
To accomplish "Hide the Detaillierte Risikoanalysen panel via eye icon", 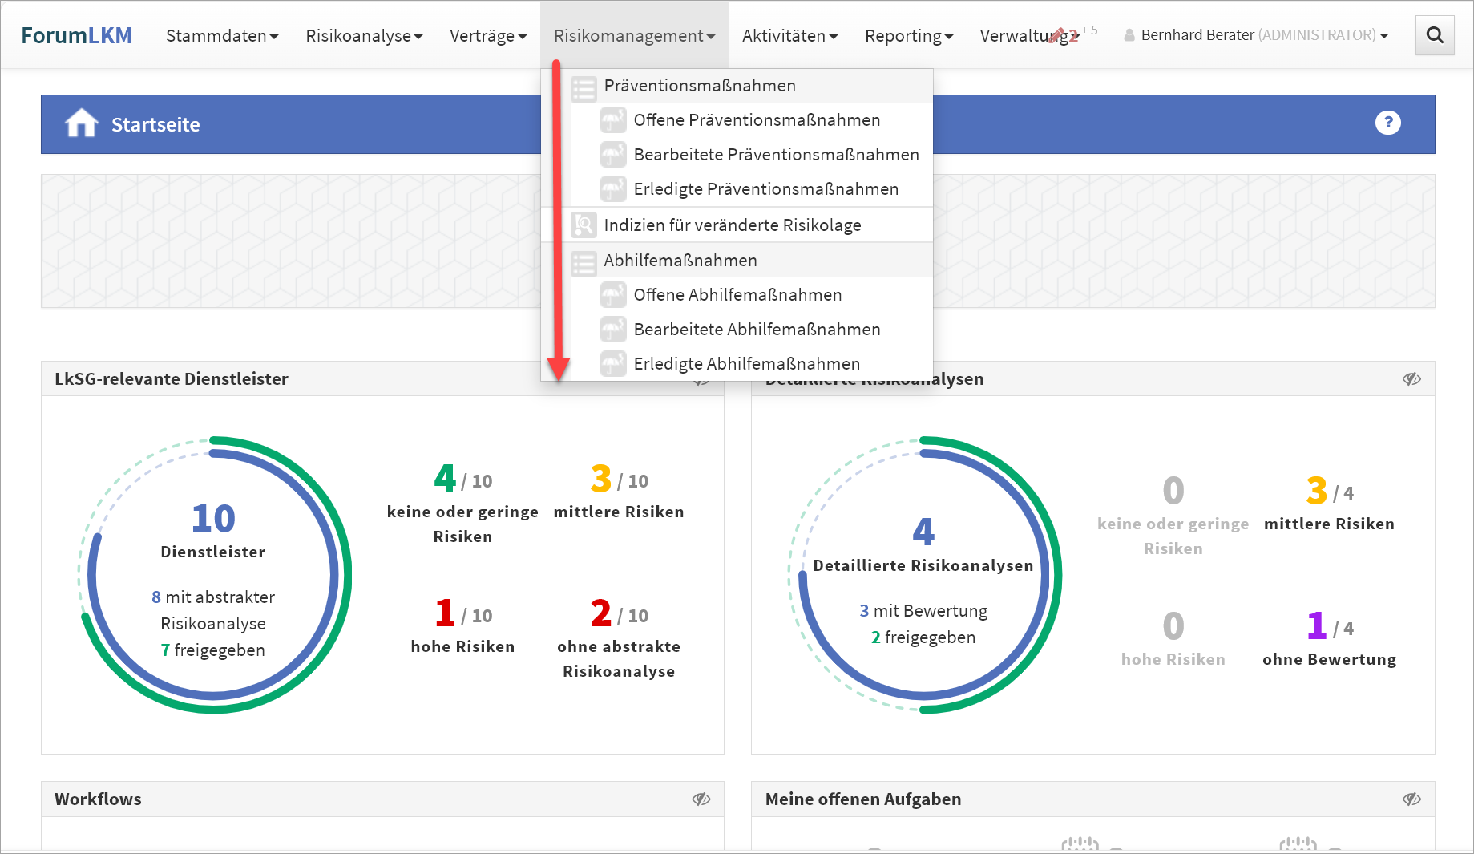I will (x=1411, y=379).
